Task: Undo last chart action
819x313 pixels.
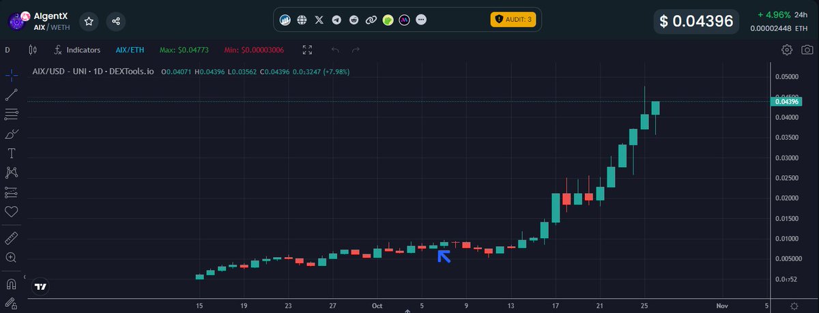Action: [x=334, y=50]
